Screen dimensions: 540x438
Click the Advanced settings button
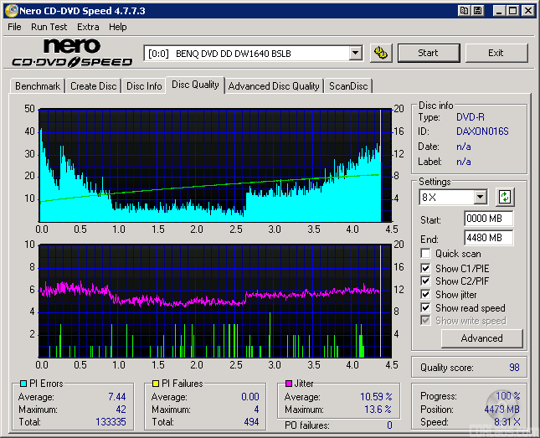[x=481, y=338]
